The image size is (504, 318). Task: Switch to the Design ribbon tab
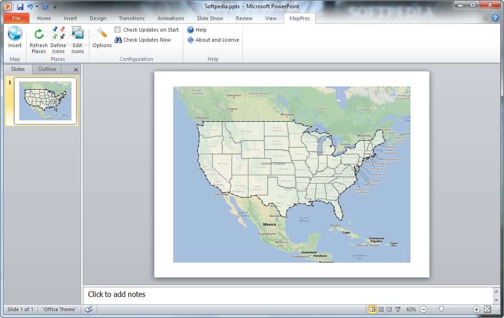[x=98, y=18]
